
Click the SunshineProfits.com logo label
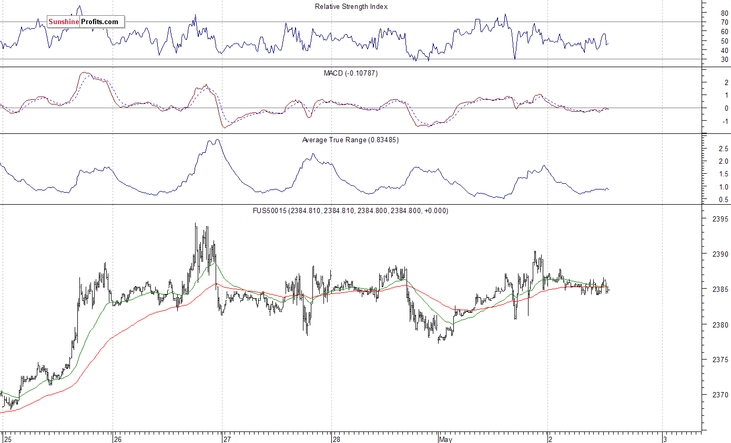(x=86, y=22)
